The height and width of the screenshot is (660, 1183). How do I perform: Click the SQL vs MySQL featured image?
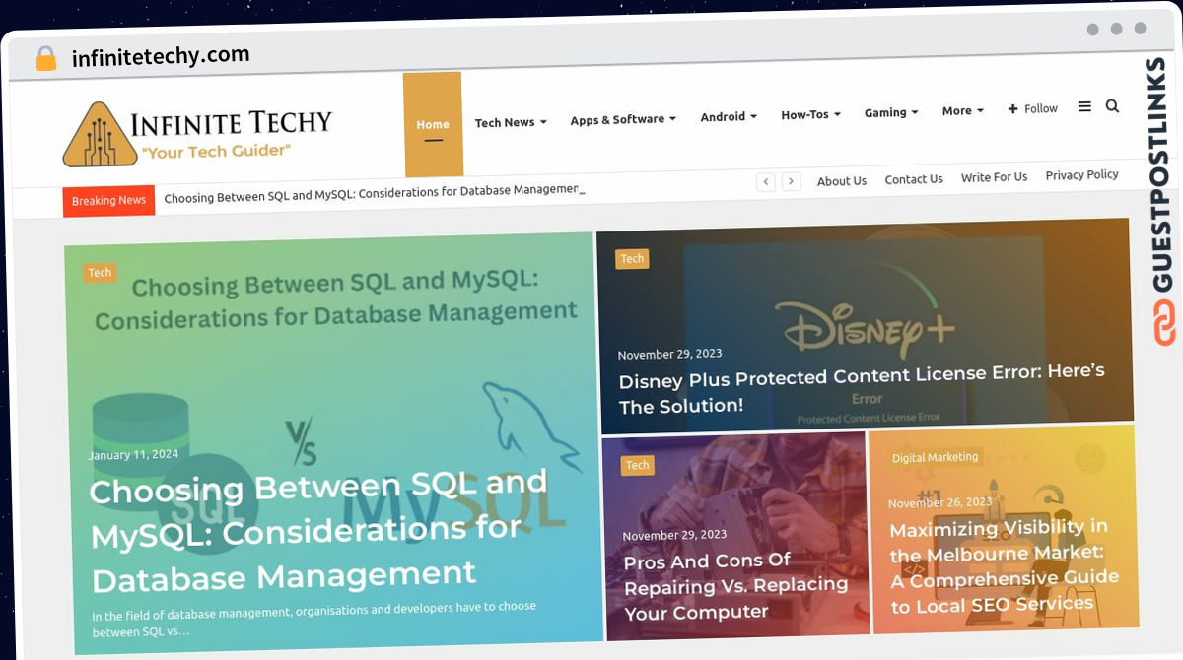(x=333, y=443)
